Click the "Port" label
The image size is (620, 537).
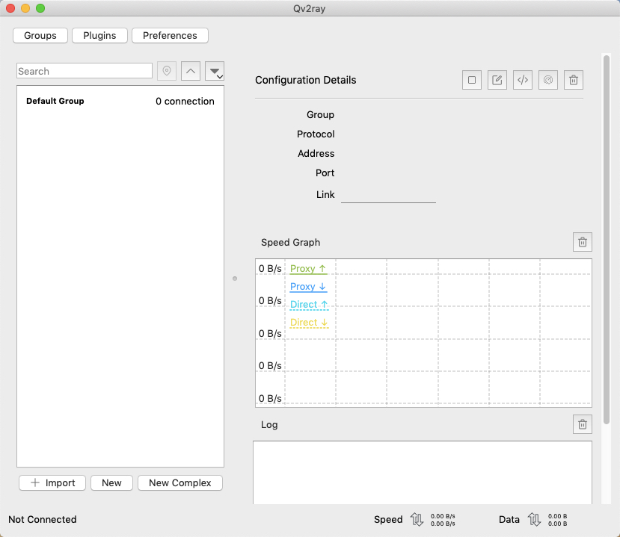(x=325, y=173)
